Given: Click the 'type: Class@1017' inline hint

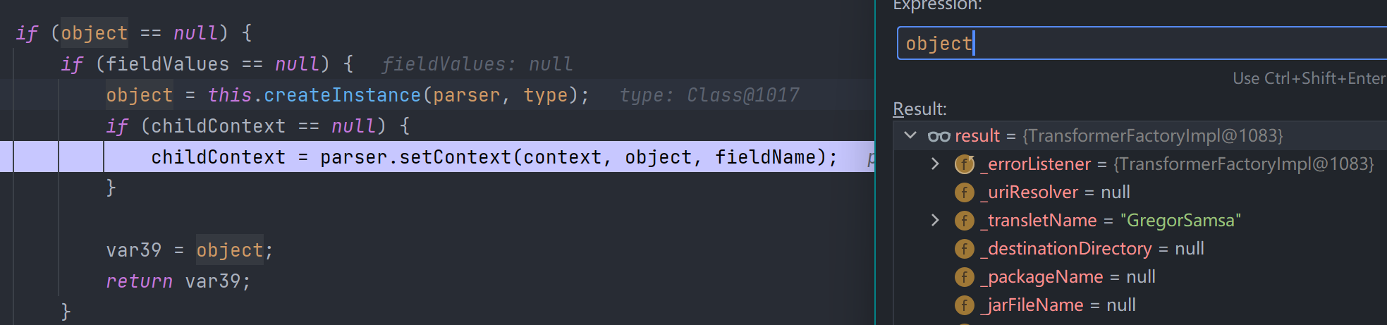Looking at the screenshot, I should pyautogui.click(x=709, y=95).
